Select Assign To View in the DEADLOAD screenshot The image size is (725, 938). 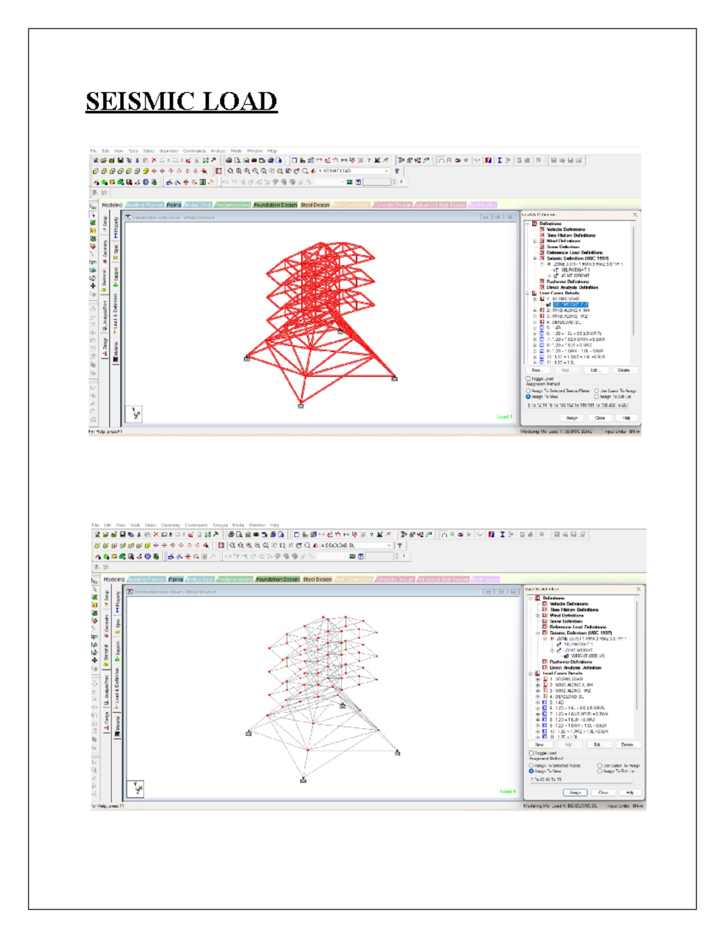coord(531,771)
